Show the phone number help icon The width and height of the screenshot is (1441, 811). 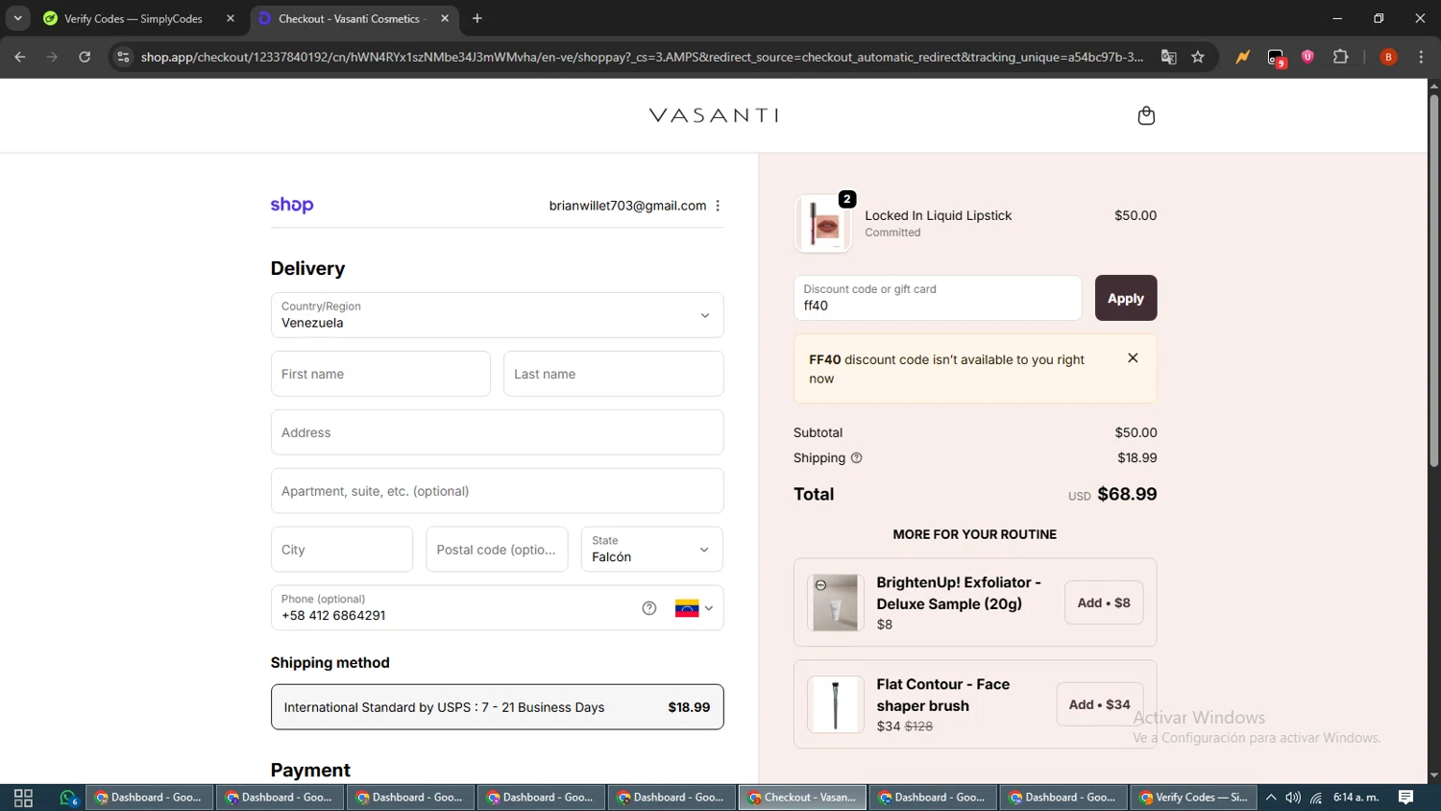click(649, 608)
